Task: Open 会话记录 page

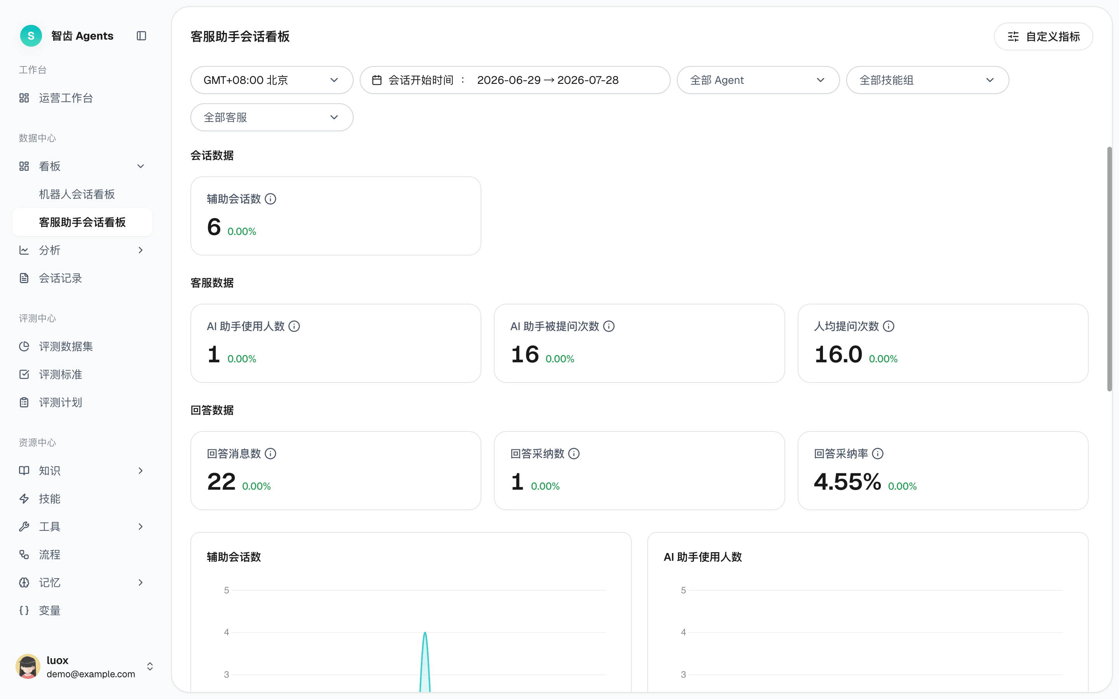Action: [x=82, y=278]
